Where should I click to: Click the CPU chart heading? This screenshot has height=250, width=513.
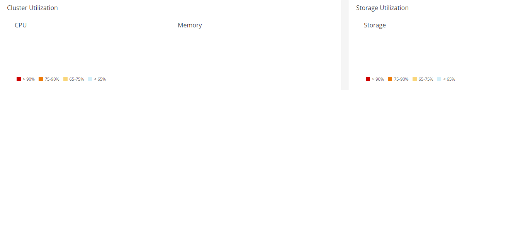coord(21,25)
